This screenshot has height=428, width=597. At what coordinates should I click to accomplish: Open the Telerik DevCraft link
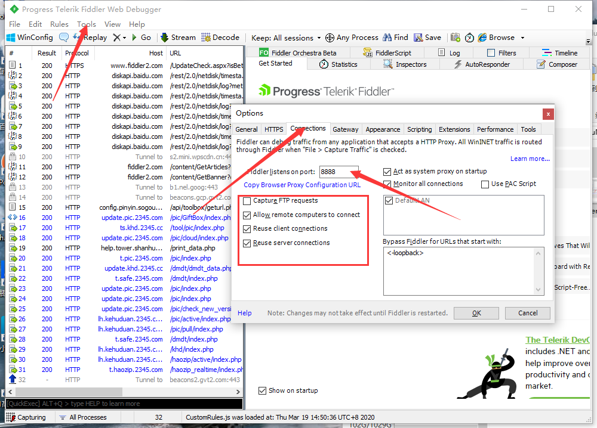click(x=558, y=340)
